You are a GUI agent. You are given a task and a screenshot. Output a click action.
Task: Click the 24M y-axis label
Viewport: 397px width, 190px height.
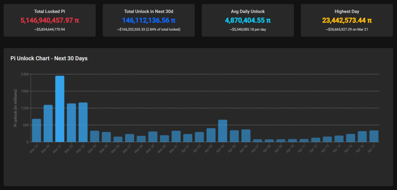pos(24,74)
